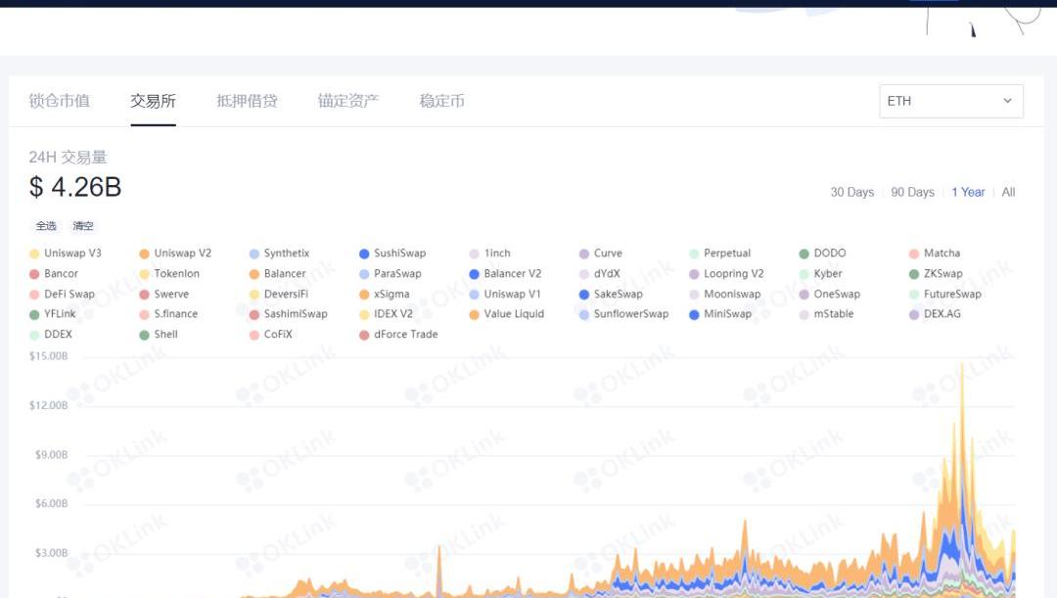
Task: Toggle DODO legend entry
Action: [x=822, y=253]
